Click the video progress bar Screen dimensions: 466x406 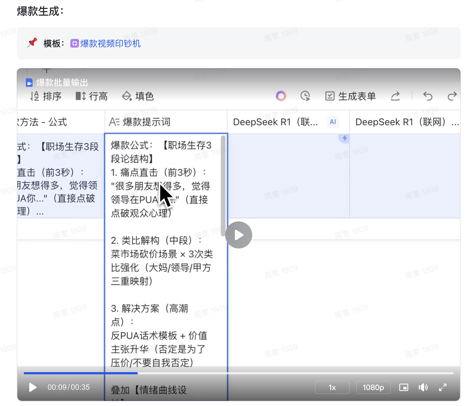(x=238, y=373)
